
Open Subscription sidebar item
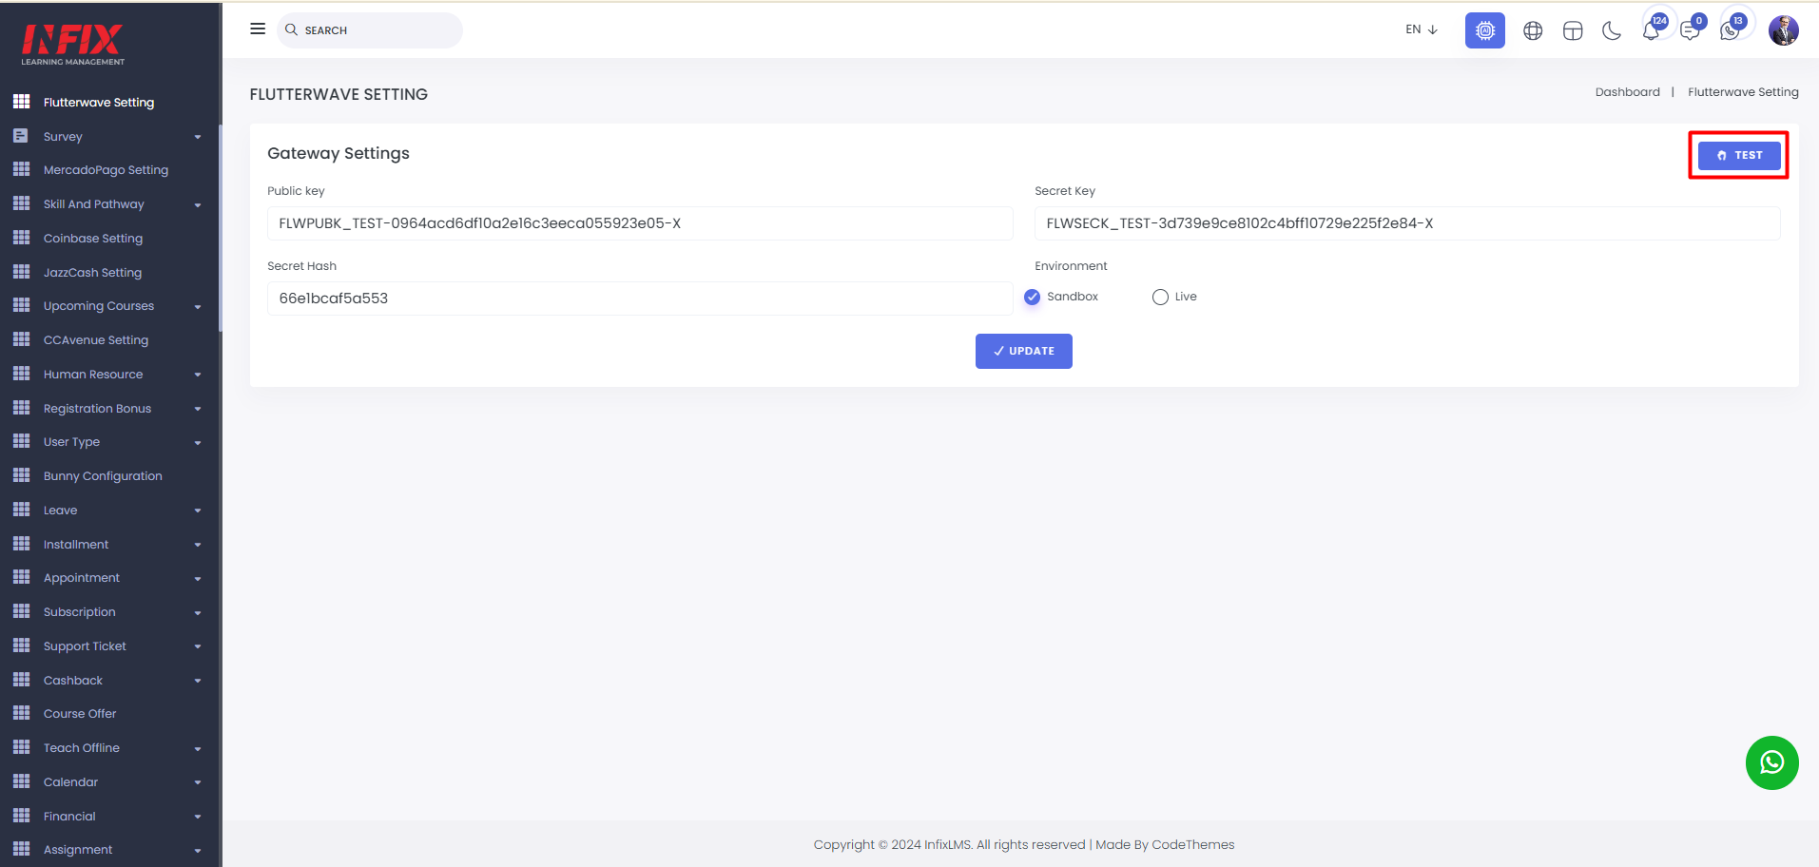point(80,611)
